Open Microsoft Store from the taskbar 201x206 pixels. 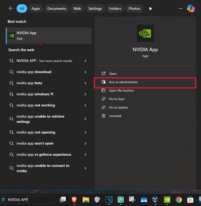[190, 200]
